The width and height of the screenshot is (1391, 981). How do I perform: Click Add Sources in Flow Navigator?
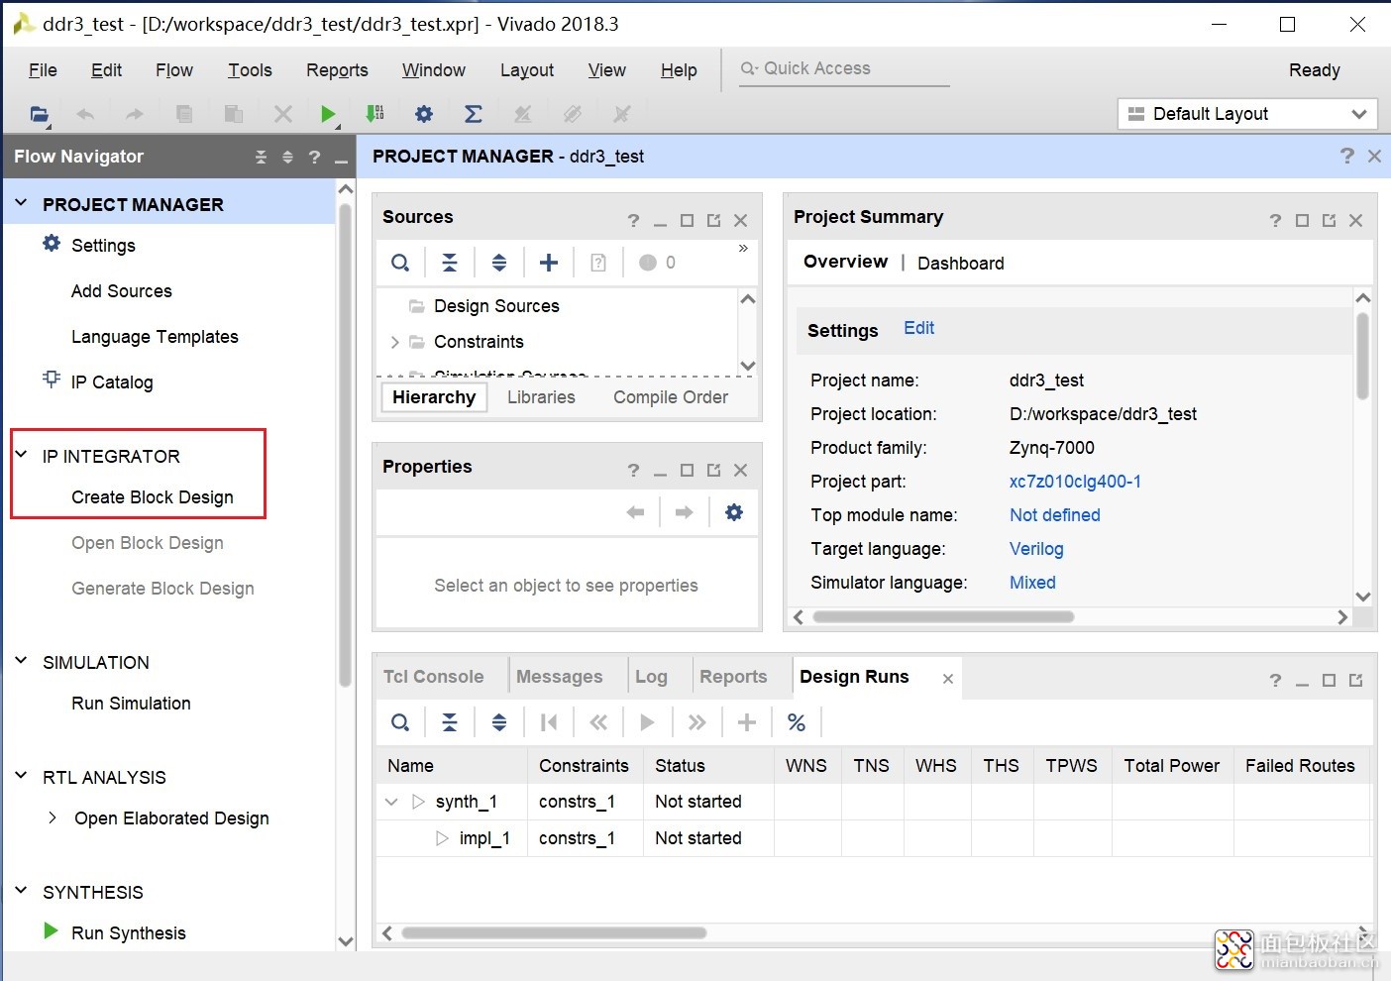[x=122, y=291]
